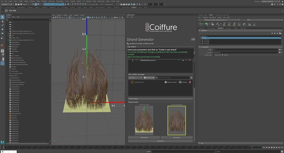The height and width of the screenshot is (153, 284).
Task: Click the hair shader manager help icon
Action: coord(191,77)
